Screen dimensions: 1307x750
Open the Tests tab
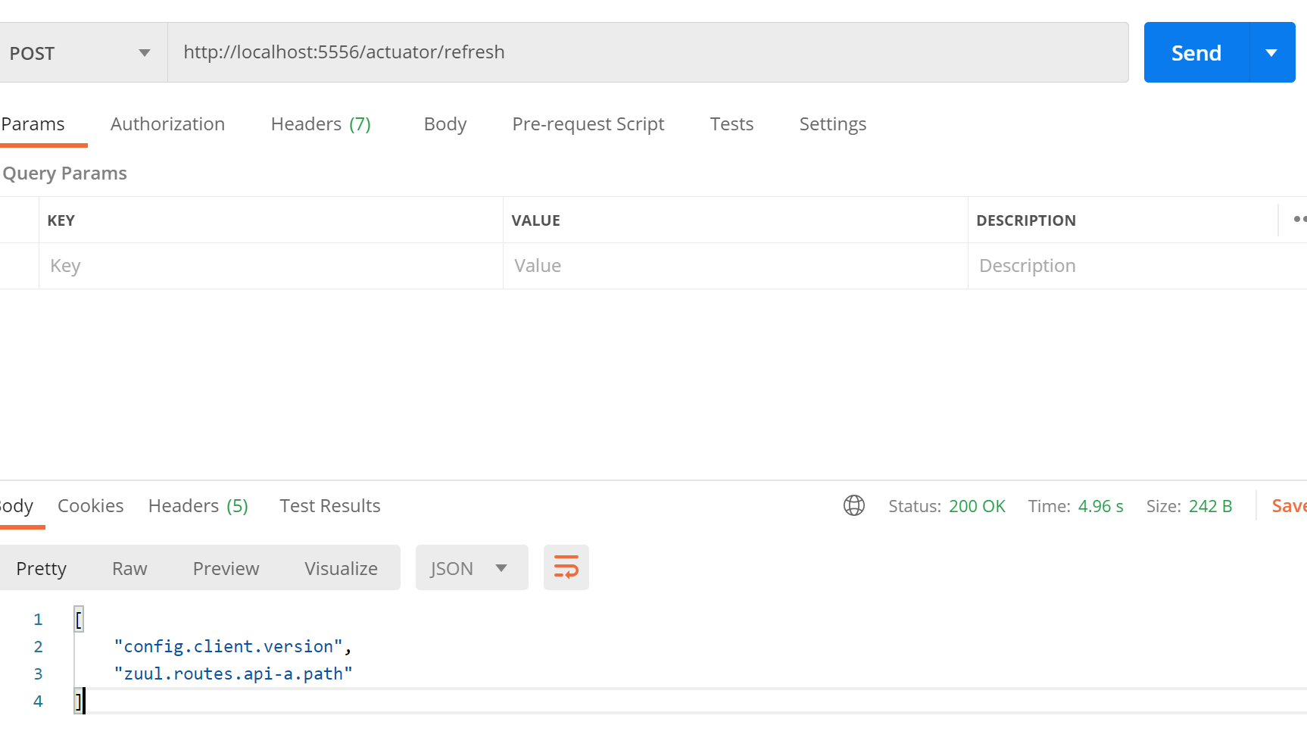point(731,124)
